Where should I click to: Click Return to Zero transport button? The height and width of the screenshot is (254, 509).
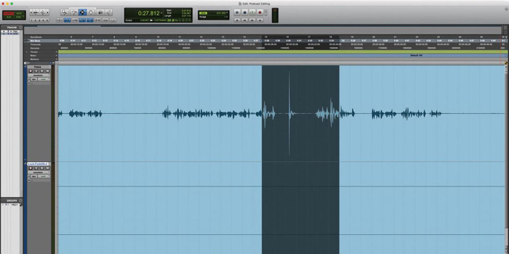pyautogui.click(x=237, y=20)
